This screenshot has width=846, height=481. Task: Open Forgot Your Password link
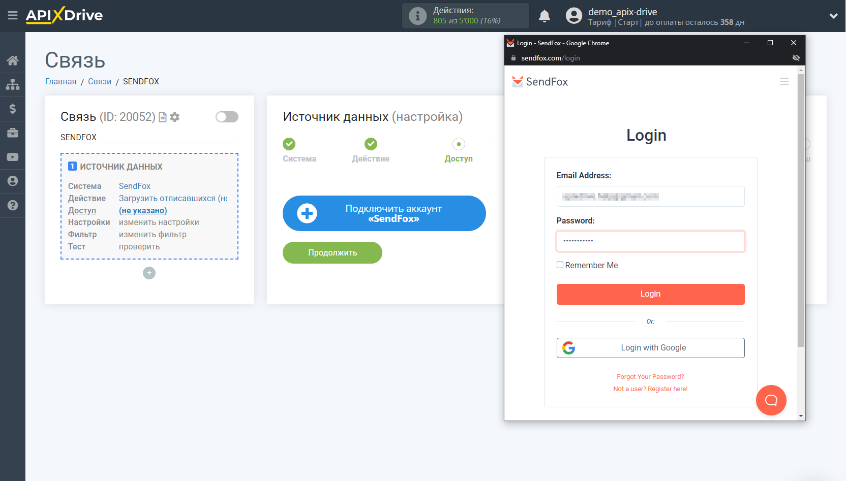click(x=651, y=377)
